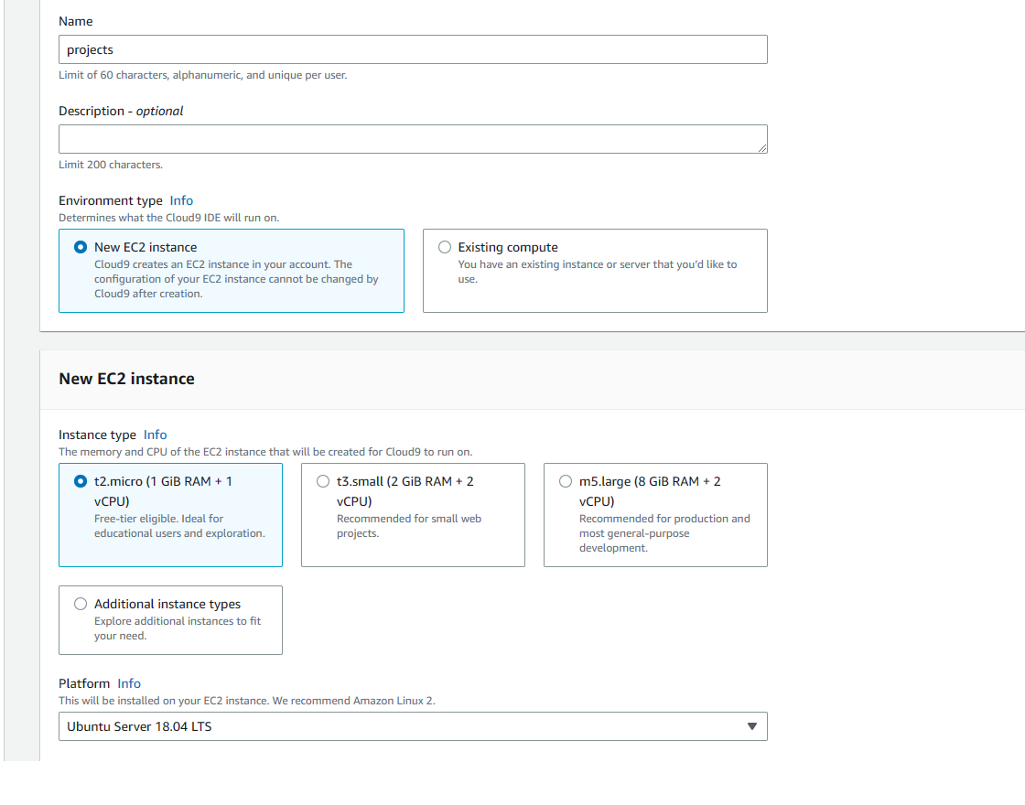Select the New EC2 instance radio option
Image resolution: width=1025 pixels, height=805 pixels.
[81, 247]
